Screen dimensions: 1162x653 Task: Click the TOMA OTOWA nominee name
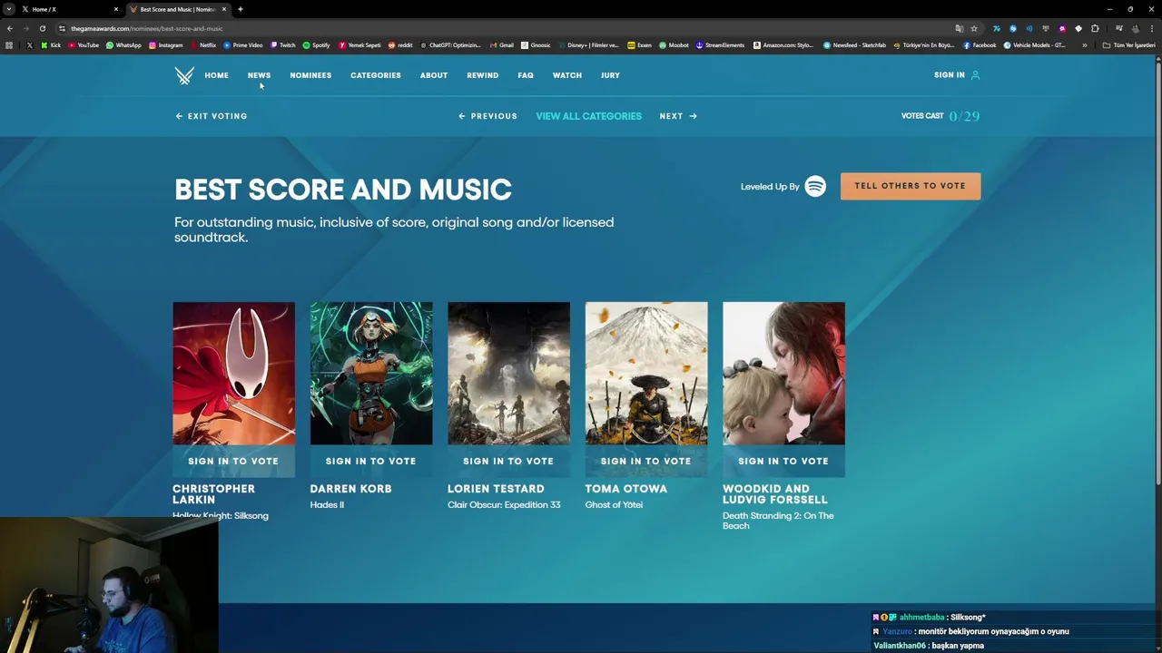[x=625, y=489]
